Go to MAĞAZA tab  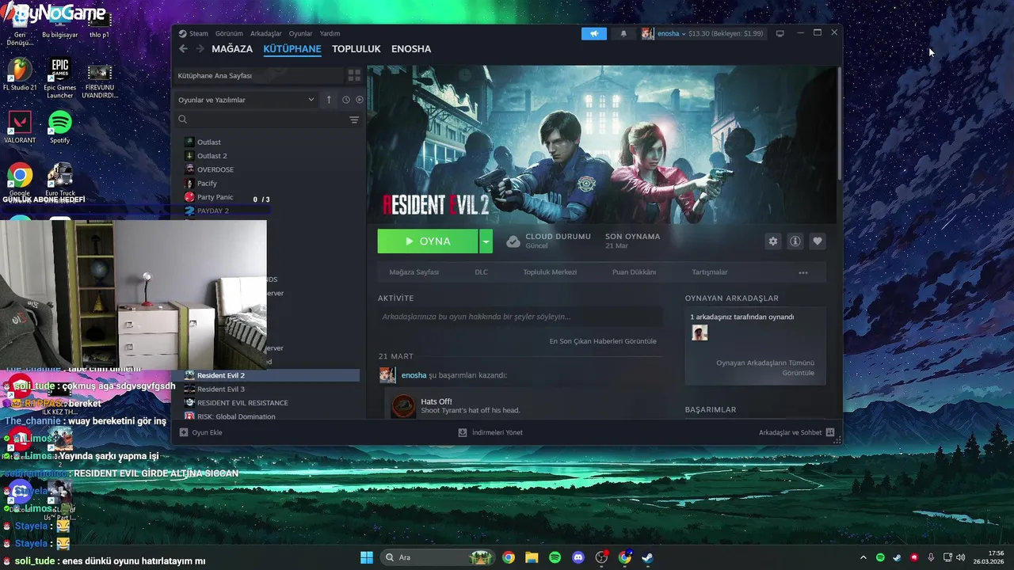tap(232, 49)
